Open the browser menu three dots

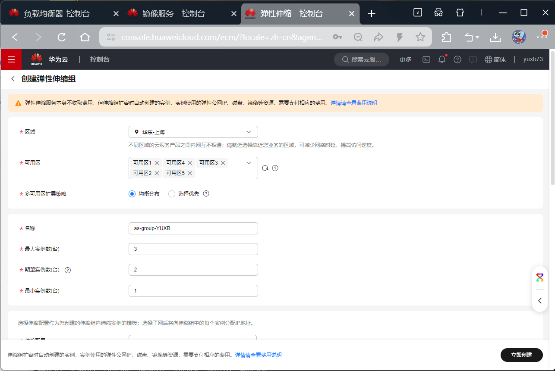(542, 37)
